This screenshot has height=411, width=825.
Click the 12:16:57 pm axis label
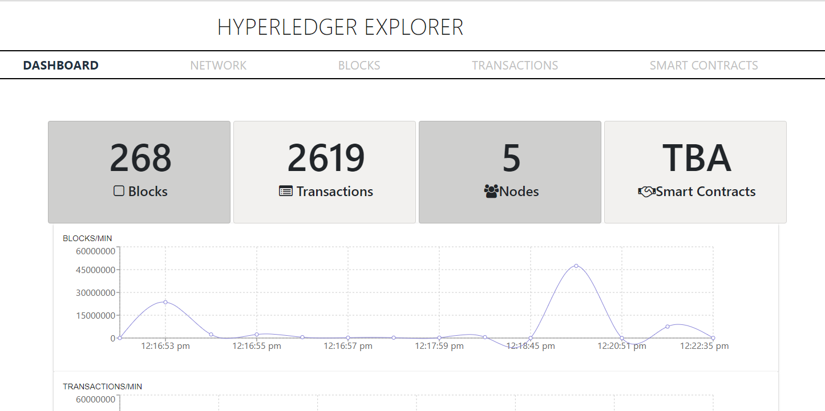coord(348,346)
